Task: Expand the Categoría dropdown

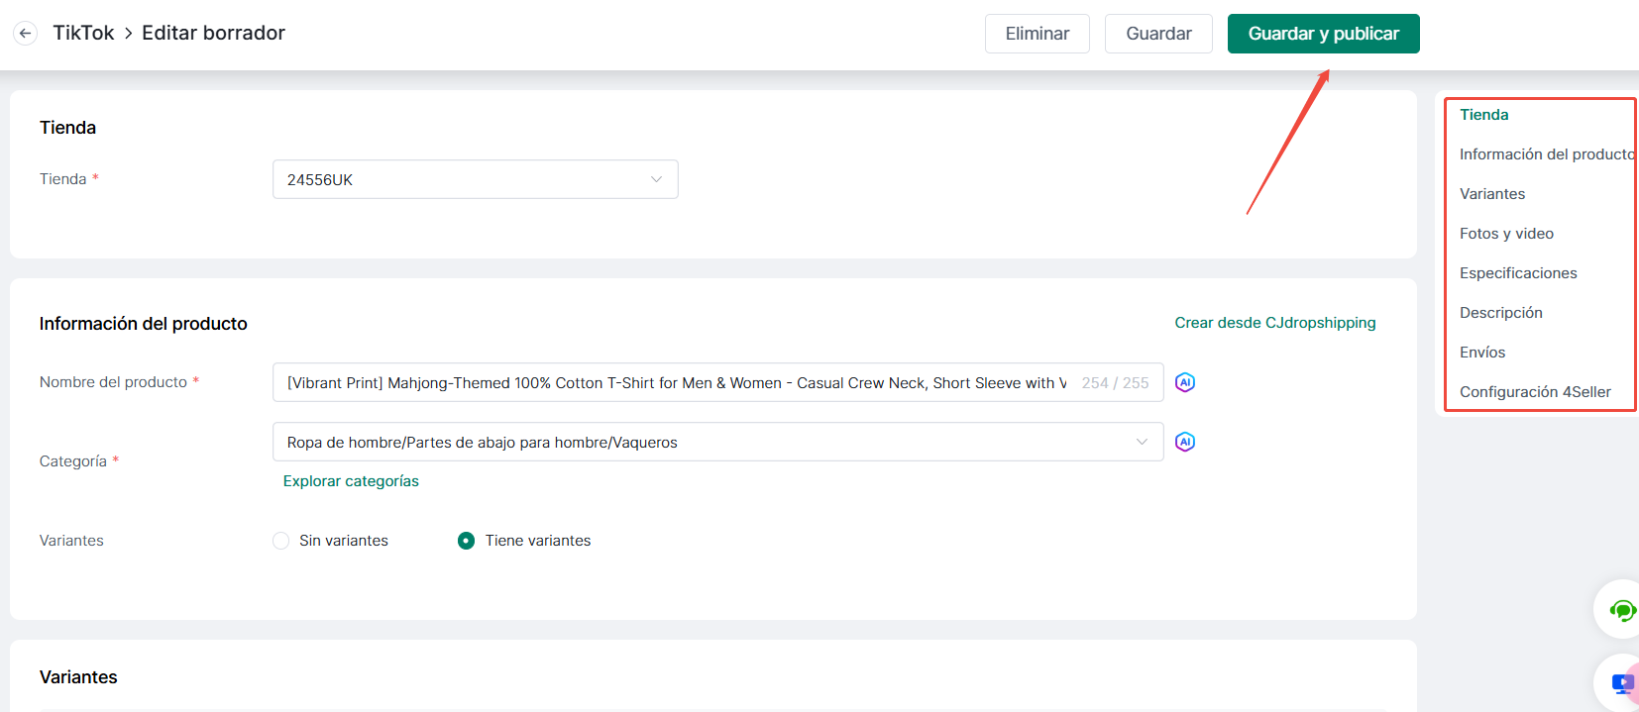Action: click(x=717, y=442)
